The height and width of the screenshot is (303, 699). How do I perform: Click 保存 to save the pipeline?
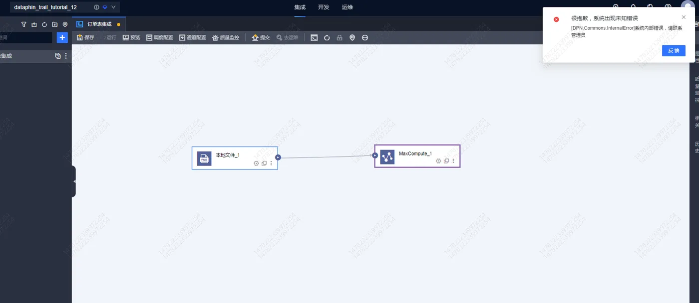tap(85, 37)
